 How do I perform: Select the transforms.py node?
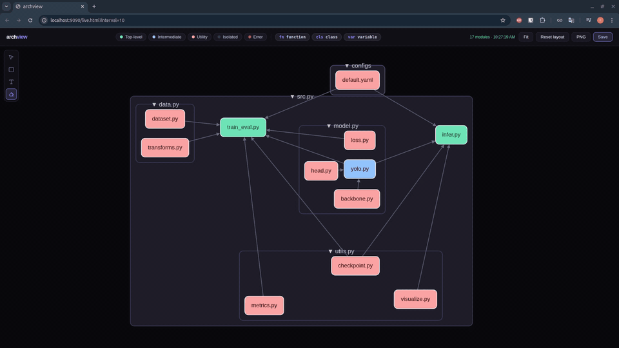(165, 148)
